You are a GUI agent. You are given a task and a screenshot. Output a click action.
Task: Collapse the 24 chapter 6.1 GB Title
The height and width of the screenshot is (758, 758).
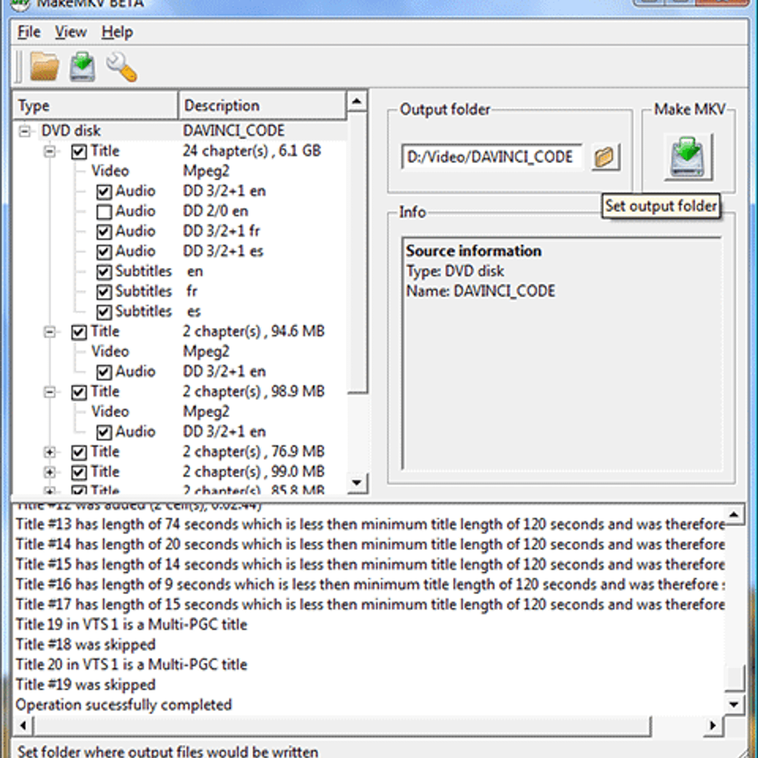click(50, 152)
